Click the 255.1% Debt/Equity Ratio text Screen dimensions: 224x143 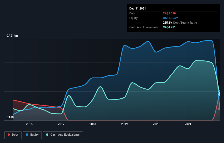(180, 23)
